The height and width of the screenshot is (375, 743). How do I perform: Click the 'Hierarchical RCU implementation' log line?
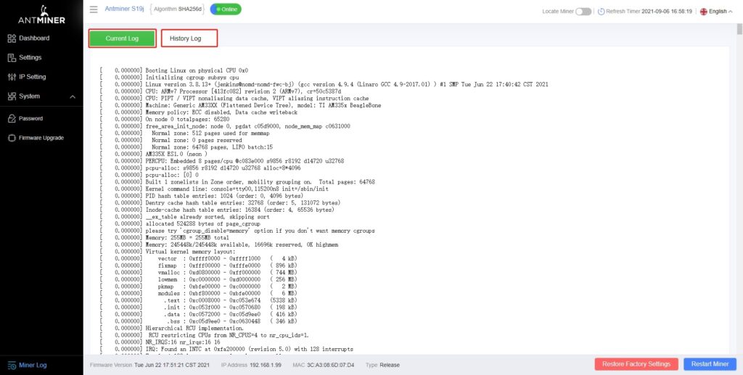(x=172, y=328)
